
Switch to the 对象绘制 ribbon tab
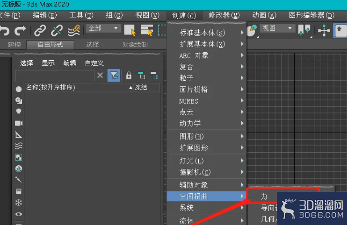[x=135, y=45]
